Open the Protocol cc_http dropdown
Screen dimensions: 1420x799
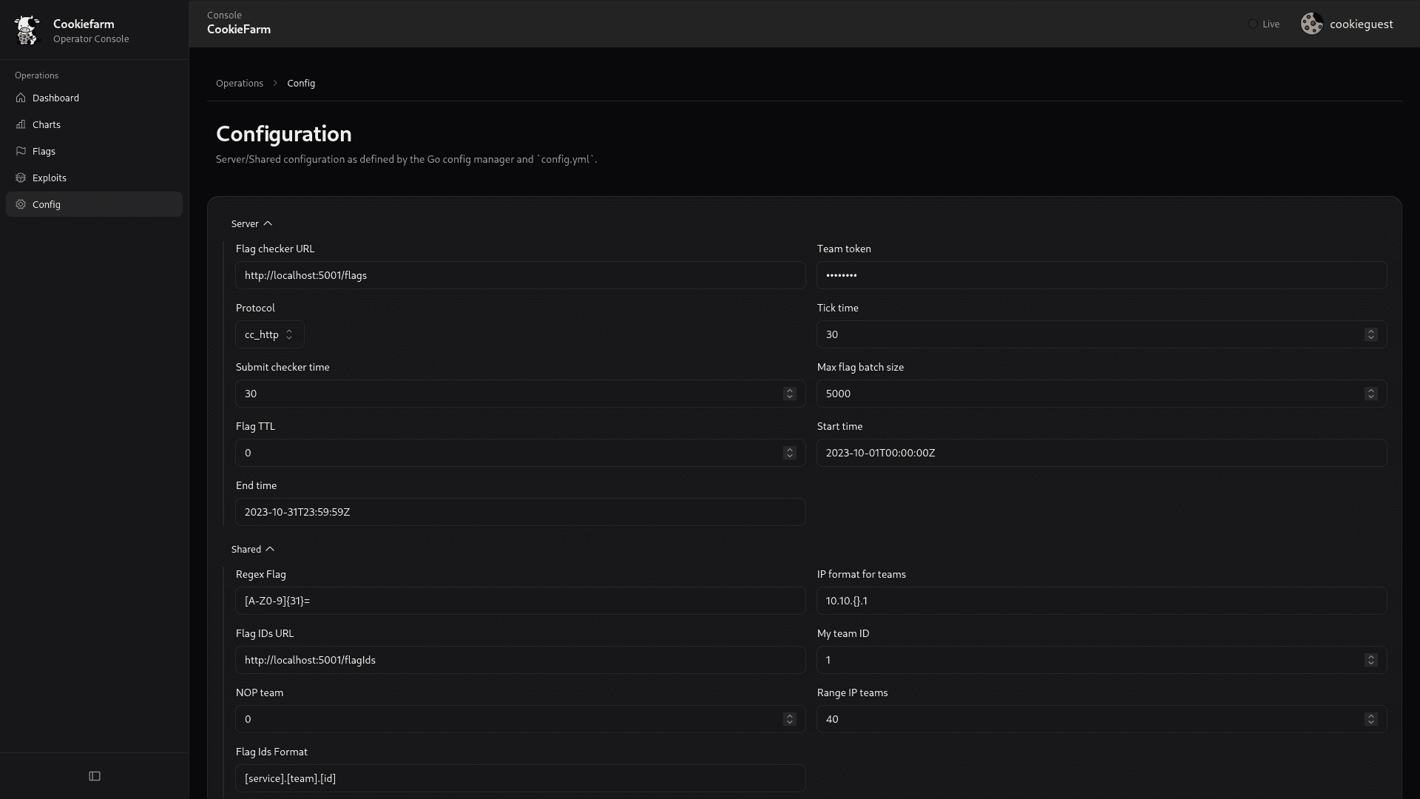pyautogui.click(x=269, y=334)
